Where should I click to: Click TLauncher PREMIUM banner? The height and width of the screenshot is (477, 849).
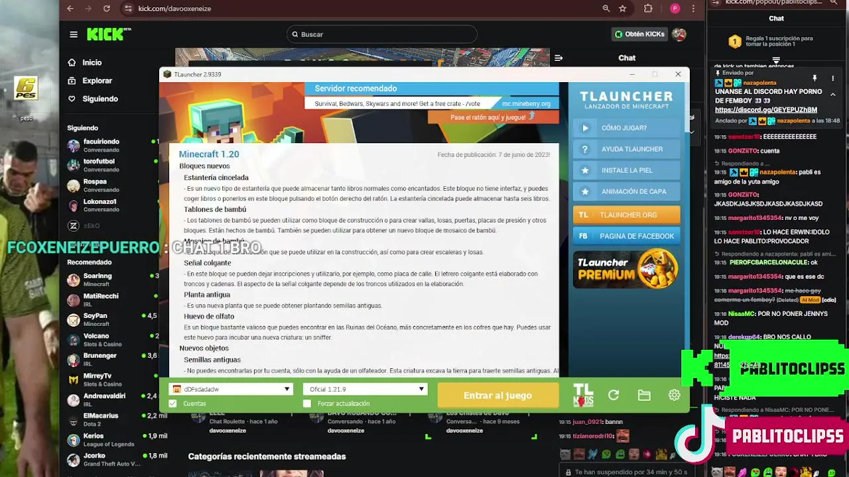(x=626, y=268)
